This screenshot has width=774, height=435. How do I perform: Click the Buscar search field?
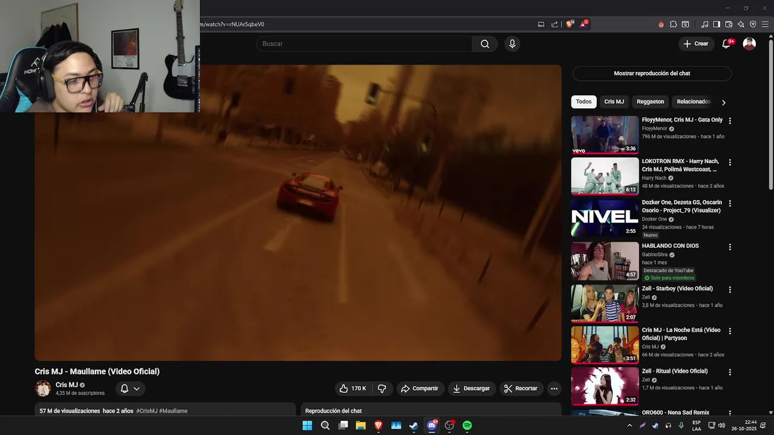point(364,43)
